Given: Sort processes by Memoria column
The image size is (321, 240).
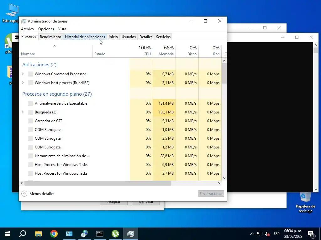Looking at the screenshot, I should click(164, 51).
